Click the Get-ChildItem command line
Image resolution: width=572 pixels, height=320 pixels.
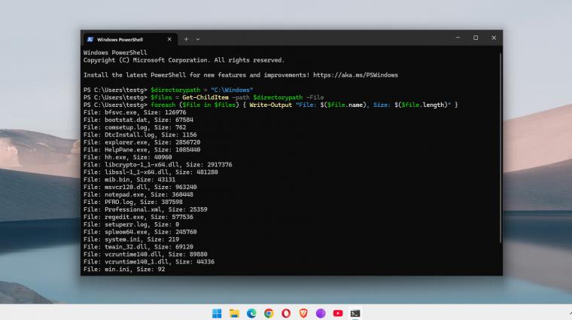click(x=203, y=97)
